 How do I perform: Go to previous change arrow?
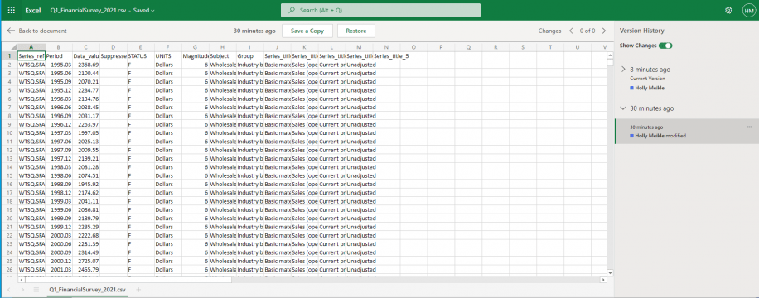coord(571,31)
